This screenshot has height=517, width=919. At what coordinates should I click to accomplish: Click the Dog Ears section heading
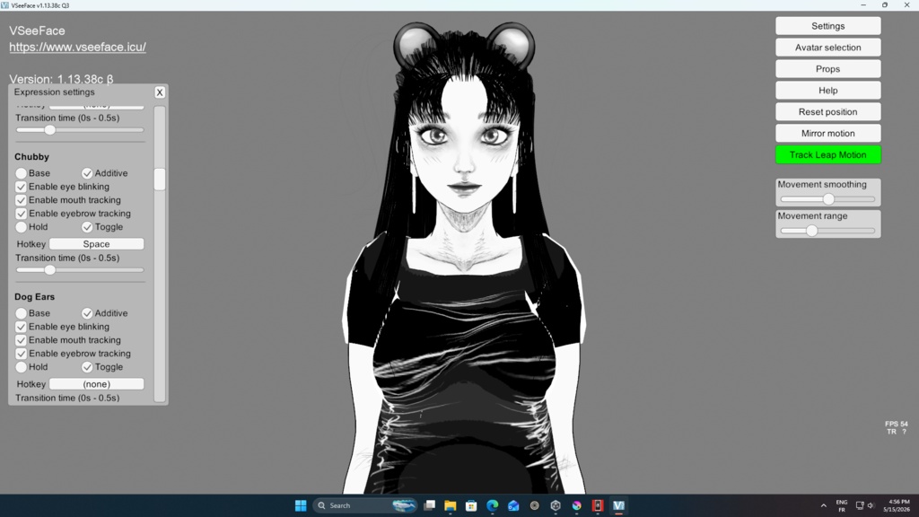[x=35, y=297]
